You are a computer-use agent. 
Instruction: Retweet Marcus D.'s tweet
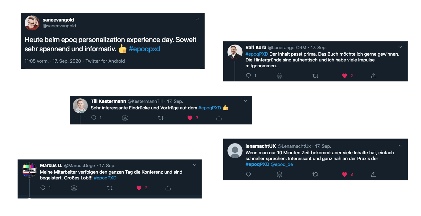[x=110, y=188]
